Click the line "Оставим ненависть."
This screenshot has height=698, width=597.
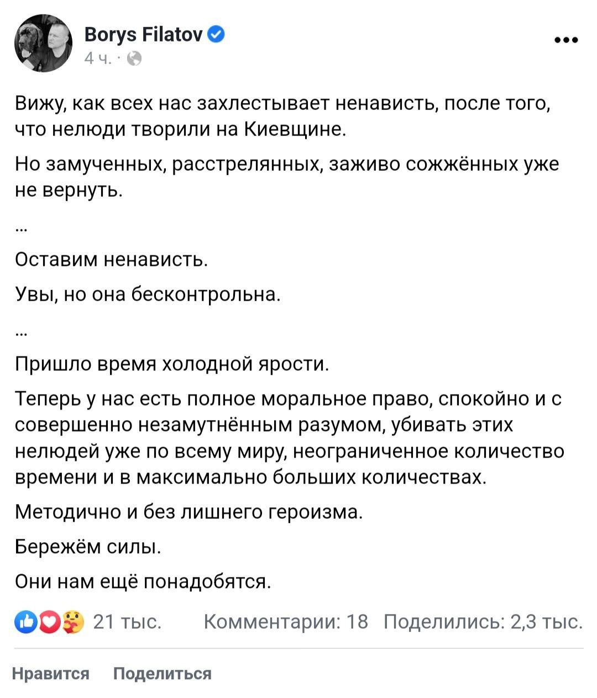tap(111, 259)
